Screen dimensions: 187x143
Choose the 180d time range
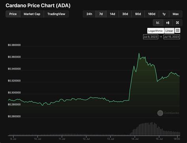coord(151,14)
